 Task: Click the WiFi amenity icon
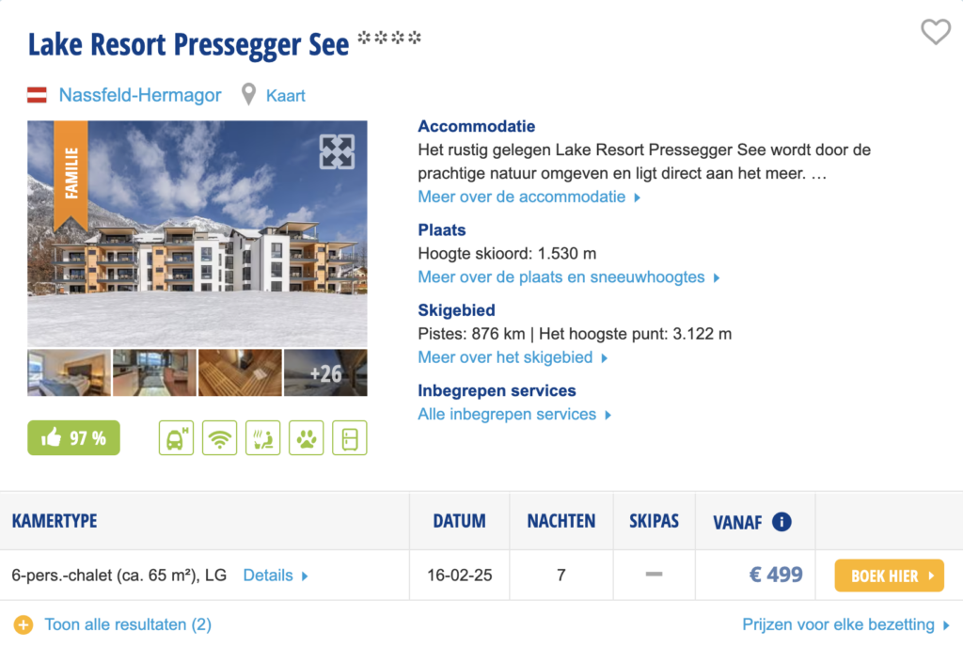tap(220, 437)
